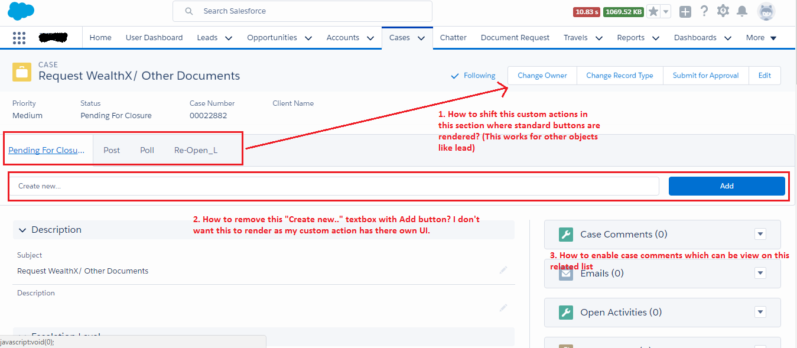
Task: Open the Open Activities (0) related list
Action: (x=621, y=313)
